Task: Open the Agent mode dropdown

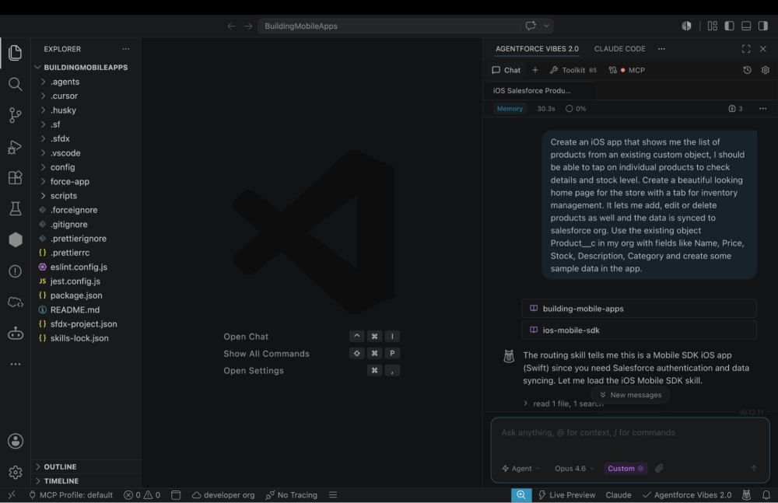Action: tap(520, 468)
